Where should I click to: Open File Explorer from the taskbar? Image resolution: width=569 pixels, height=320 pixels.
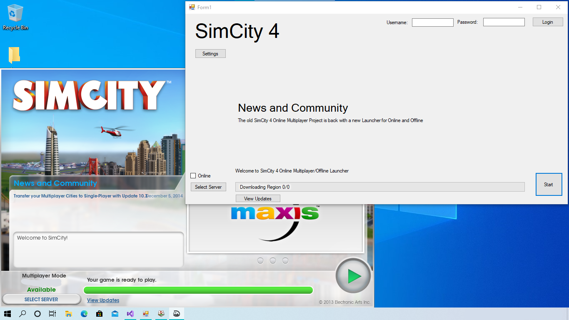69,314
